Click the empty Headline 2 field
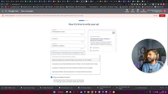The width and height of the screenshot is (168, 94). (x=68, y=39)
